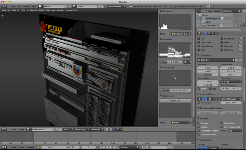
Task: Toggle the Mist pass checkbox
Action: coord(199,39)
